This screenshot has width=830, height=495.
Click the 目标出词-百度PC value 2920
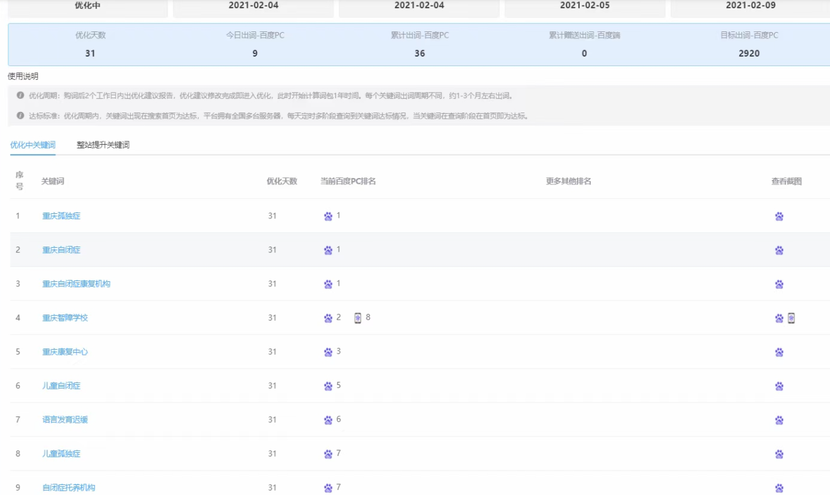tap(749, 53)
